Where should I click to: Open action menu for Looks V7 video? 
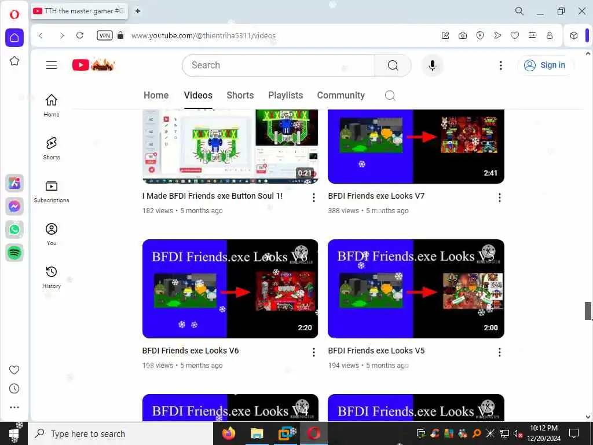[500, 198]
